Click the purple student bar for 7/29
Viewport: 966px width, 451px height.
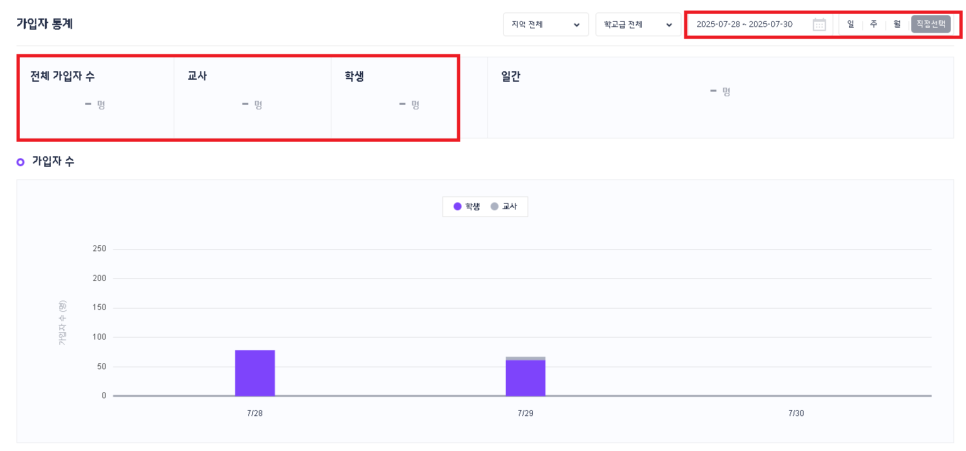tap(526, 378)
